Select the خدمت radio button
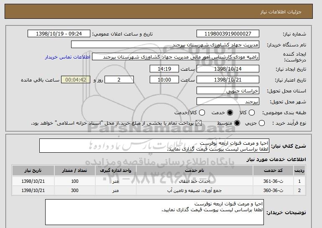This screenshot has width=322, height=228. click(x=230, y=113)
